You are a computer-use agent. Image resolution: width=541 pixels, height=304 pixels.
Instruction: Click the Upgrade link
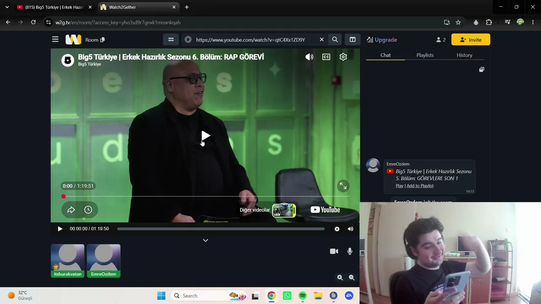point(382,40)
